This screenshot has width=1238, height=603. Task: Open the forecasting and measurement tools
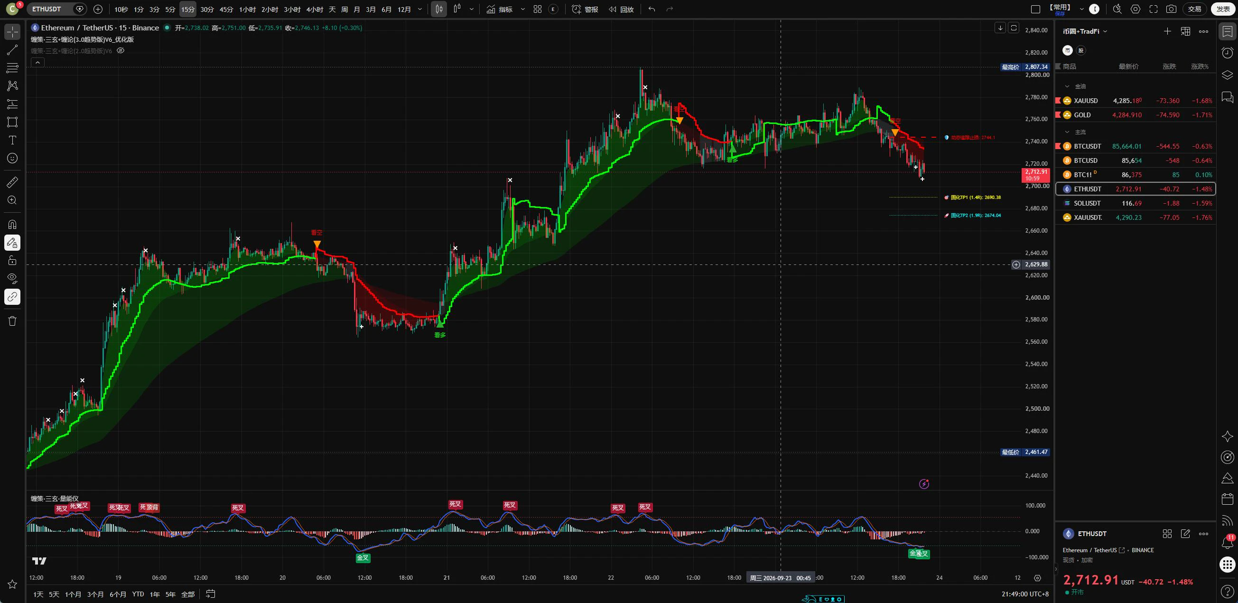(x=12, y=104)
